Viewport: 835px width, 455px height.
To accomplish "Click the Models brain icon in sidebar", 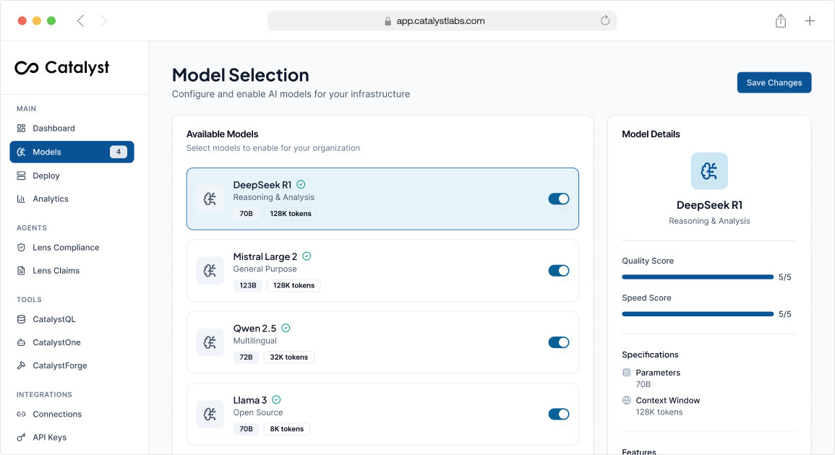I will click(21, 152).
